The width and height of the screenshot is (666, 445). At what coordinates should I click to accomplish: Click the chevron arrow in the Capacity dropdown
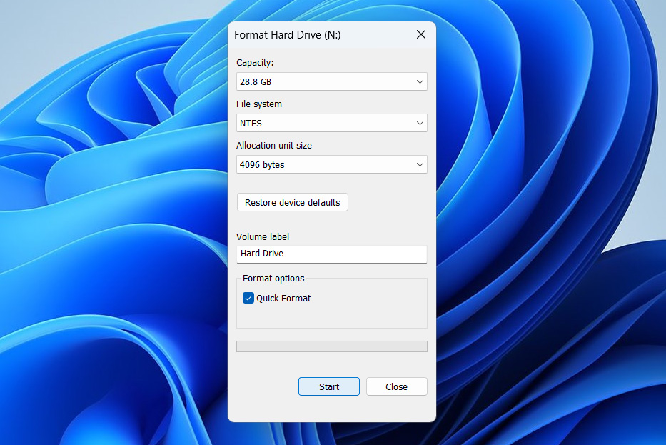click(x=420, y=82)
